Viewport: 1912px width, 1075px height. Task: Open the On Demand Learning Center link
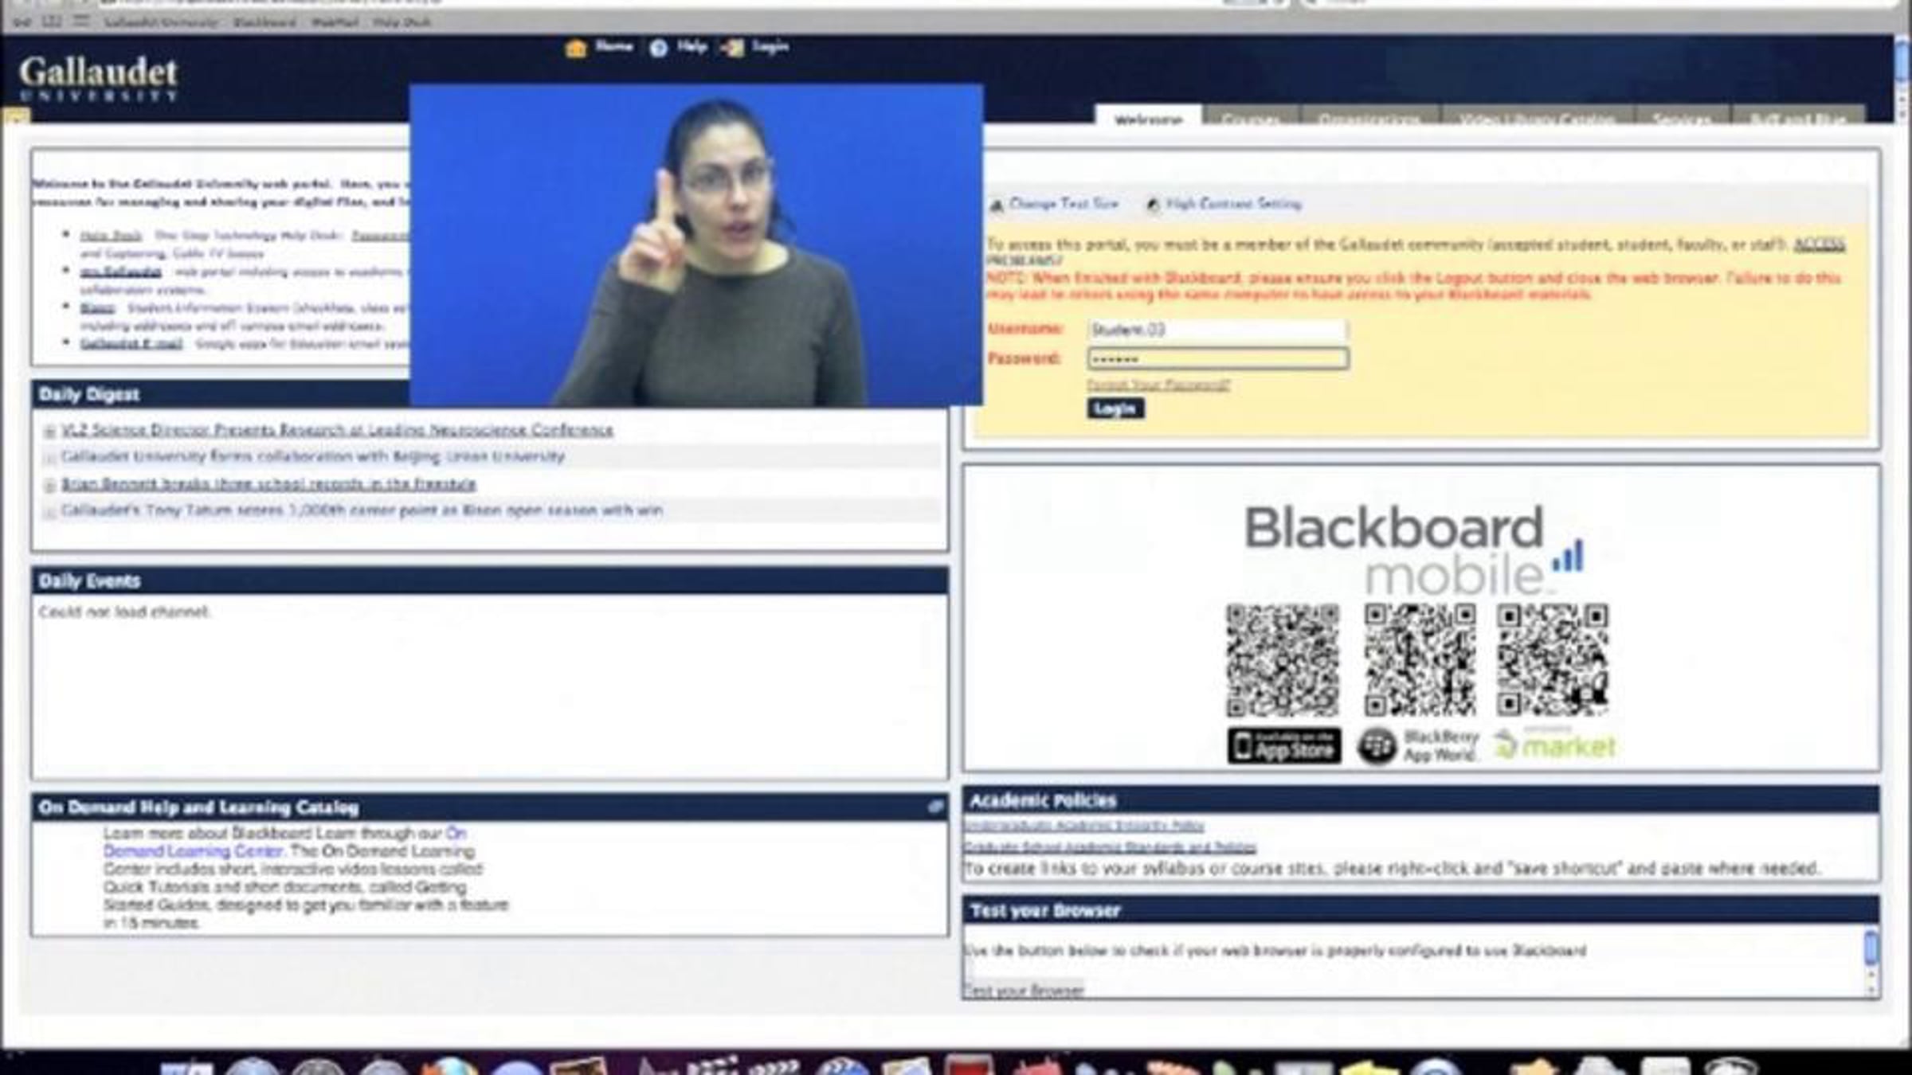click(284, 842)
